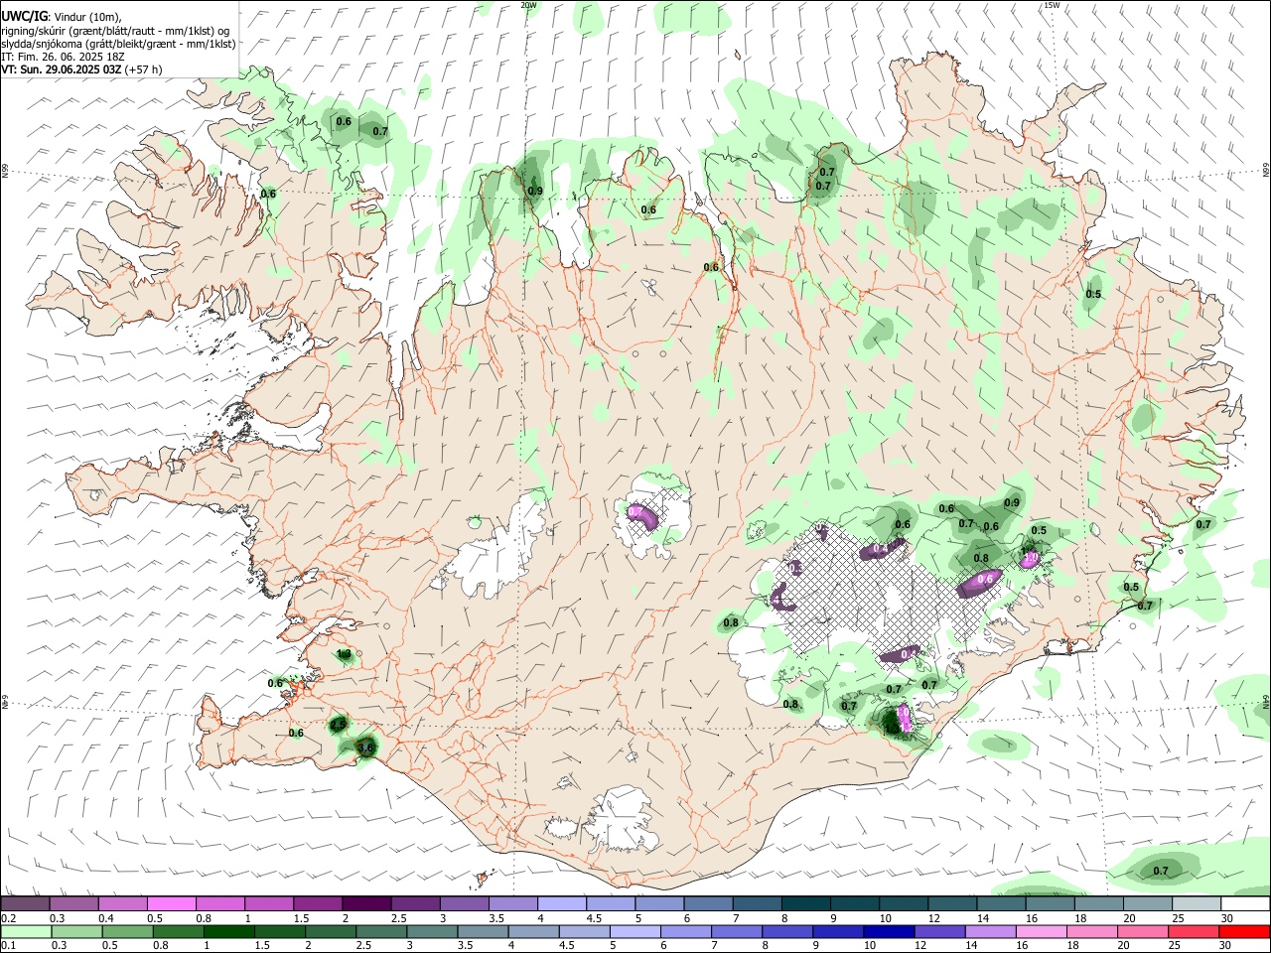Select the dark green swatch between 1 and 1.5 in the rain legend

[x=229, y=931]
